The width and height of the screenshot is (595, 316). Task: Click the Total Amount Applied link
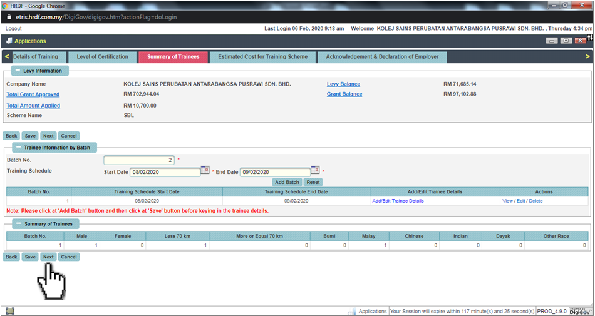[x=33, y=106]
